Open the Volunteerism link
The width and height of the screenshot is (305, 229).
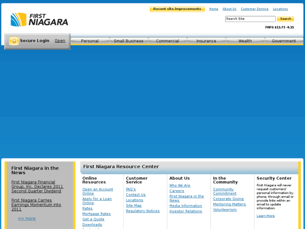(225, 210)
